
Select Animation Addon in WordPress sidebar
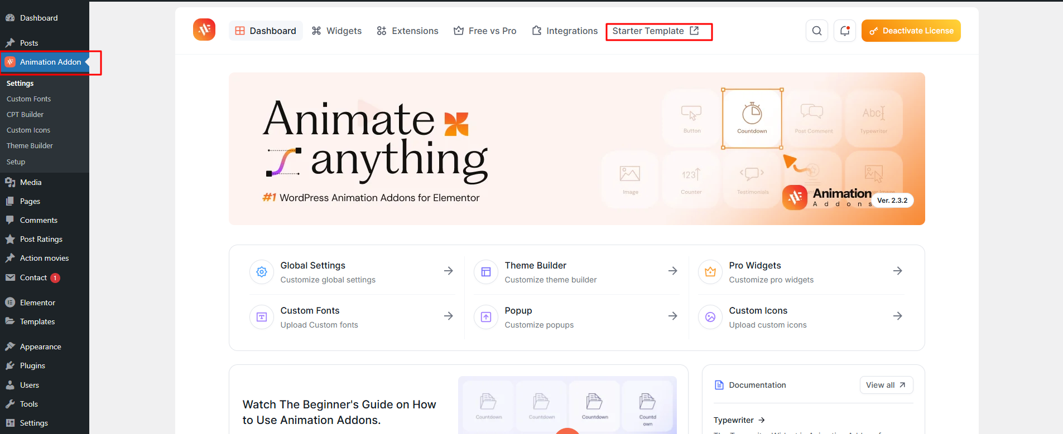coord(45,62)
